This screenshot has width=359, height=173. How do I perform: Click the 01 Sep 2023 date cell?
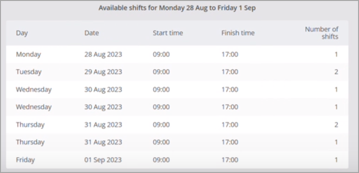pos(103,159)
